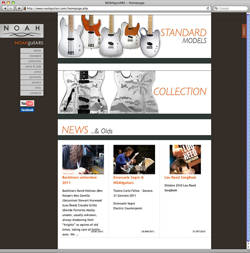
Task: Click the Electric Counterpoint text
Action: click(x=127, y=208)
